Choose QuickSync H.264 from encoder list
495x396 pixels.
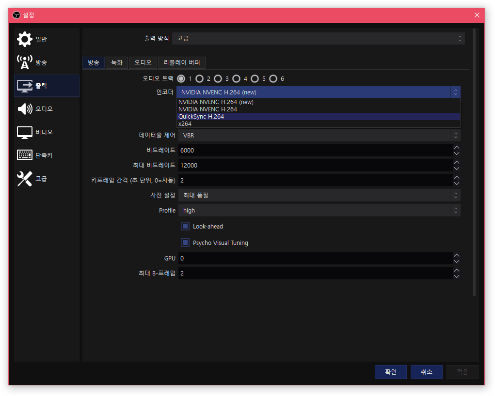pyautogui.click(x=201, y=116)
